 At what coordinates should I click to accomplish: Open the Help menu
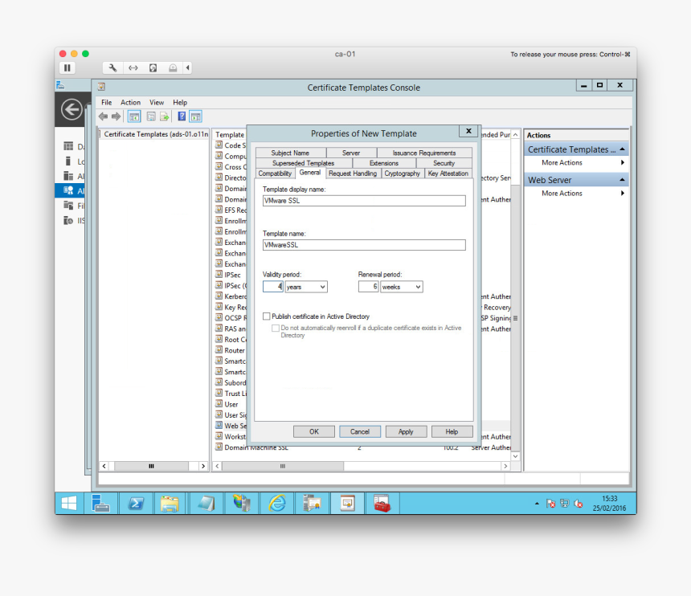click(x=180, y=102)
